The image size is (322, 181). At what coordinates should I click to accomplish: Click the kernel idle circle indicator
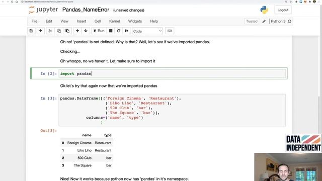coord(290,21)
